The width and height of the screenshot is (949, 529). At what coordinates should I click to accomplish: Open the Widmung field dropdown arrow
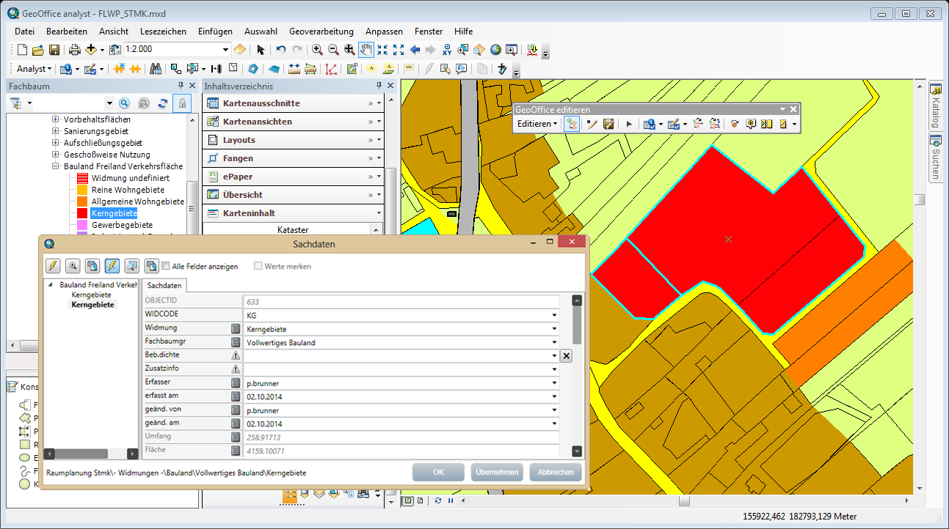tap(554, 329)
